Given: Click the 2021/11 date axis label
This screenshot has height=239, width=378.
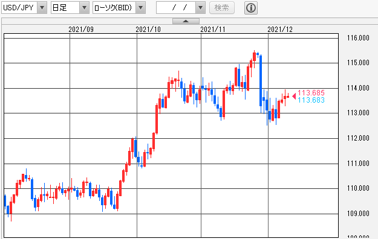Looking at the screenshot, I should click(213, 30).
